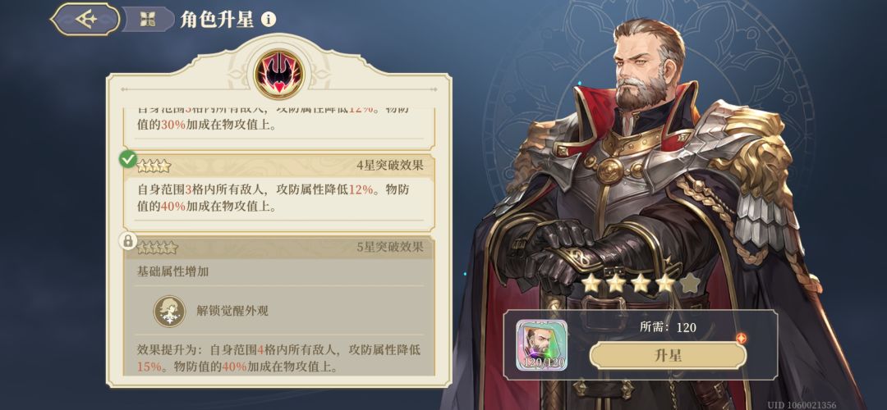Tap the red notification dot on 升星
The width and height of the screenshot is (887, 410).
click(x=741, y=339)
